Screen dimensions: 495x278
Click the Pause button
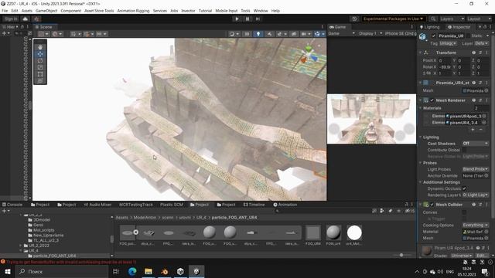(x=247, y=19)
